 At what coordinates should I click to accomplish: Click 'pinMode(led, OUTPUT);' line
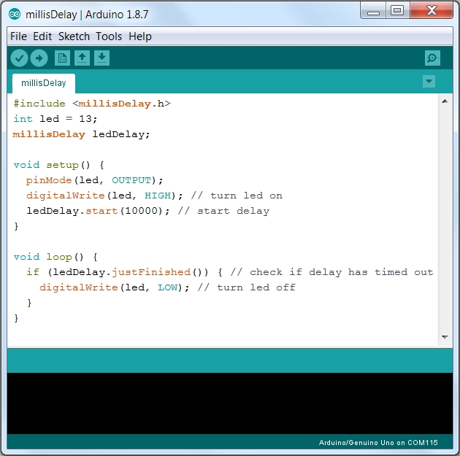[x=94, y=180]
